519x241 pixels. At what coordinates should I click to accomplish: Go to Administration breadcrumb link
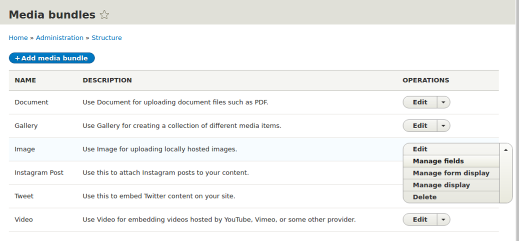[x=59, y=38]
